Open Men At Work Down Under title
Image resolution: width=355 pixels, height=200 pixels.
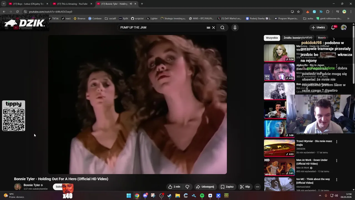point(312,162)
